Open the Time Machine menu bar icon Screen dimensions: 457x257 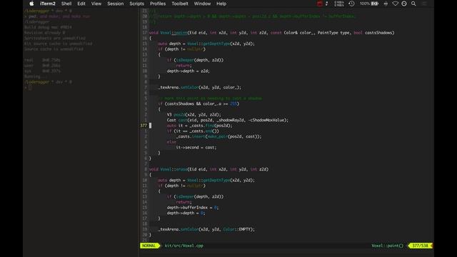pyautogui.click(x=351, y=4)
